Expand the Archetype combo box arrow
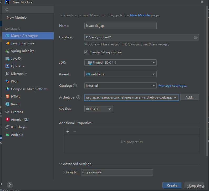Screen dimensions: 209x191 (175, 97)
